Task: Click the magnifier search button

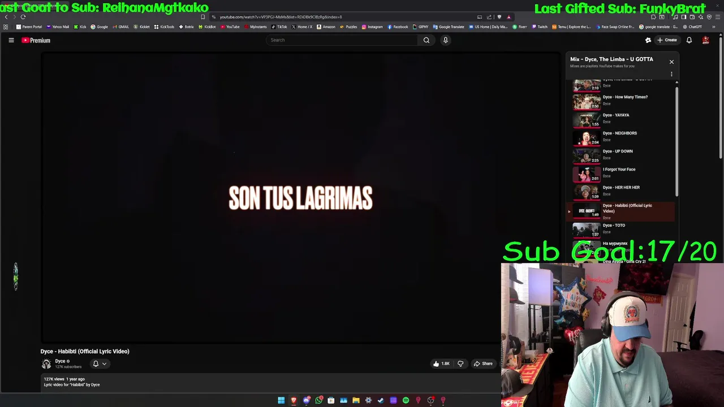Action: [426, 40]
